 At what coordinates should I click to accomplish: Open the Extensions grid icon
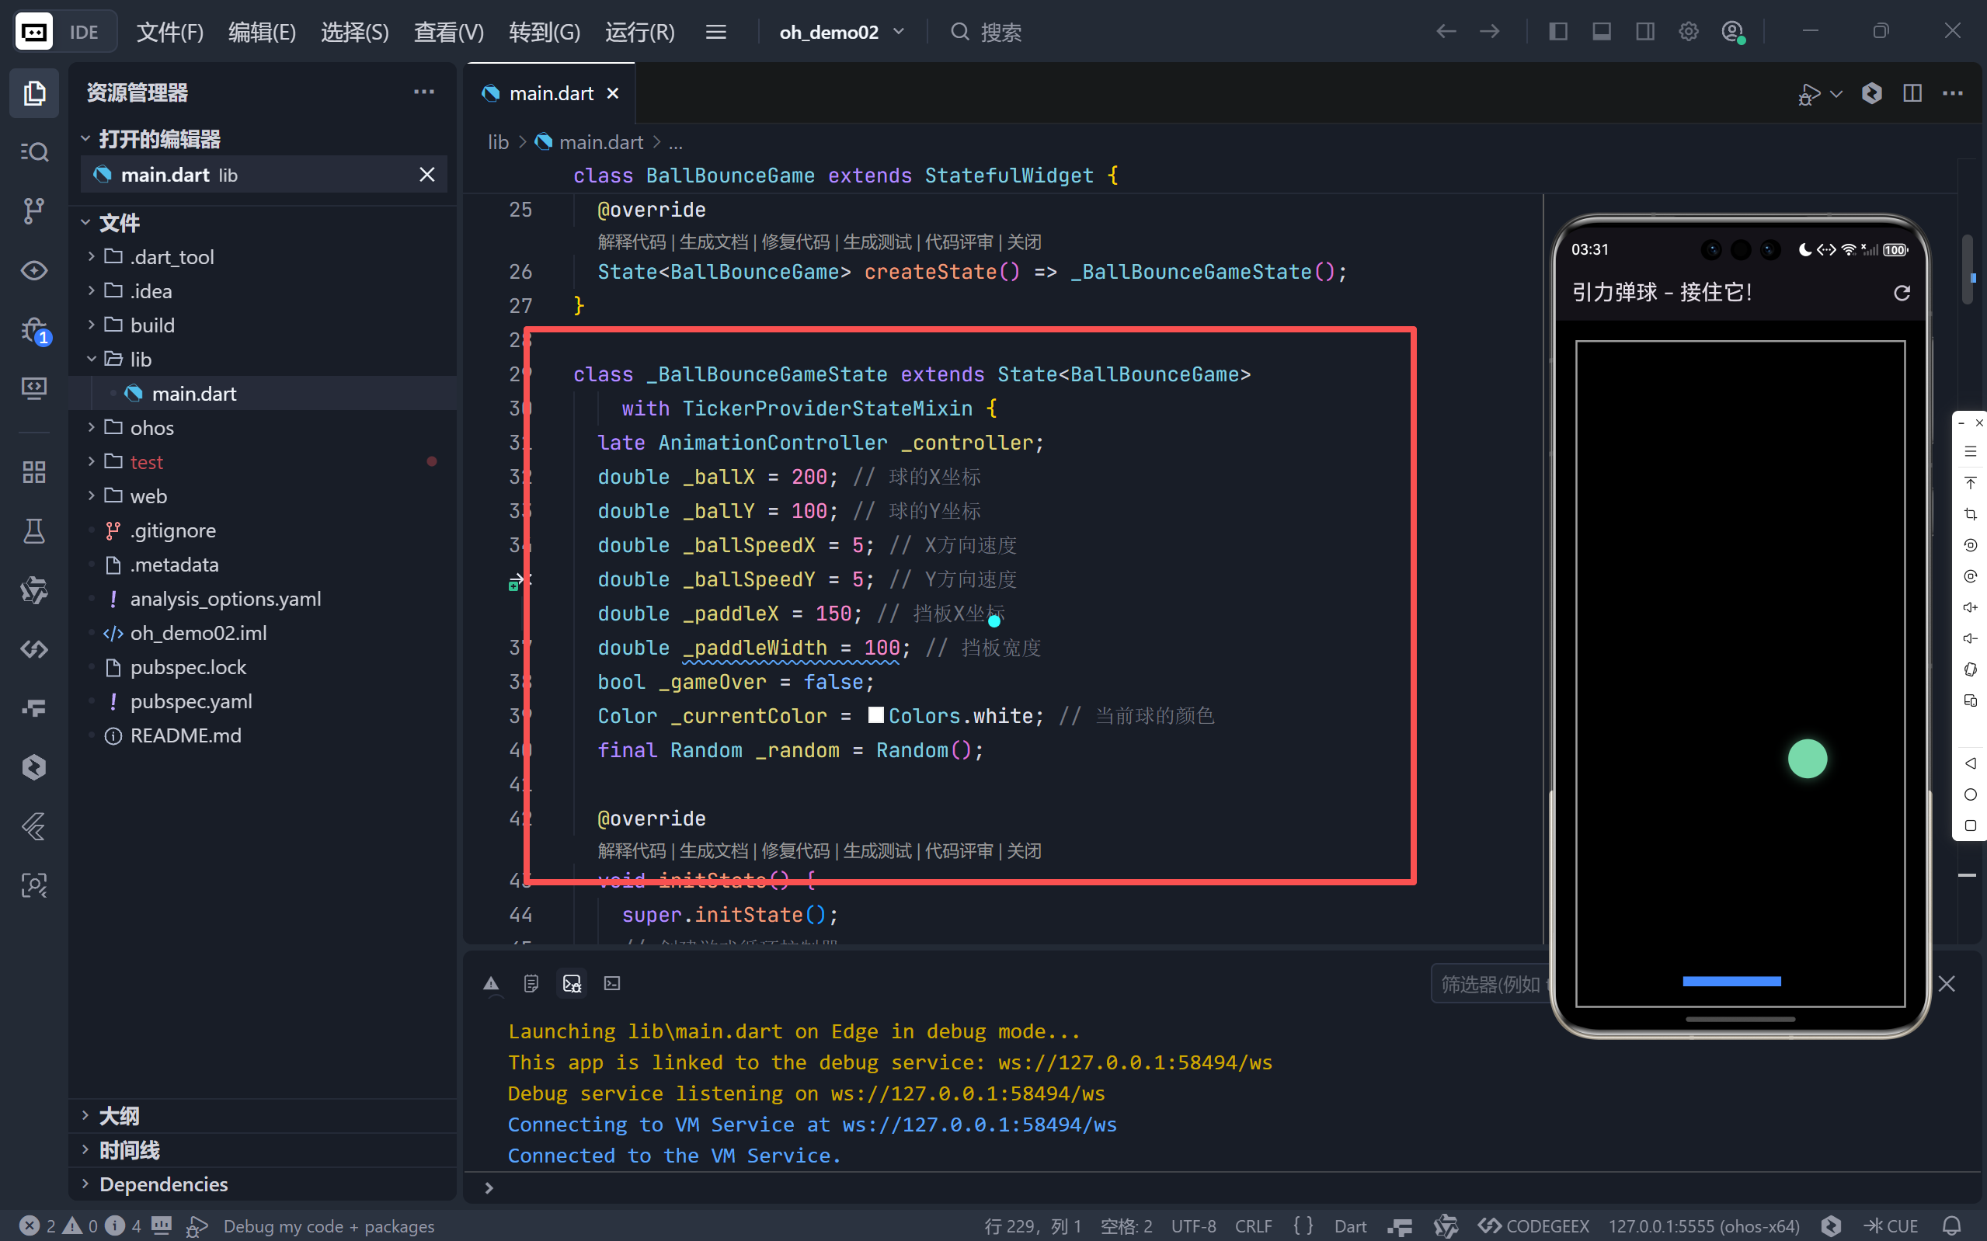[x=33, y=472]
